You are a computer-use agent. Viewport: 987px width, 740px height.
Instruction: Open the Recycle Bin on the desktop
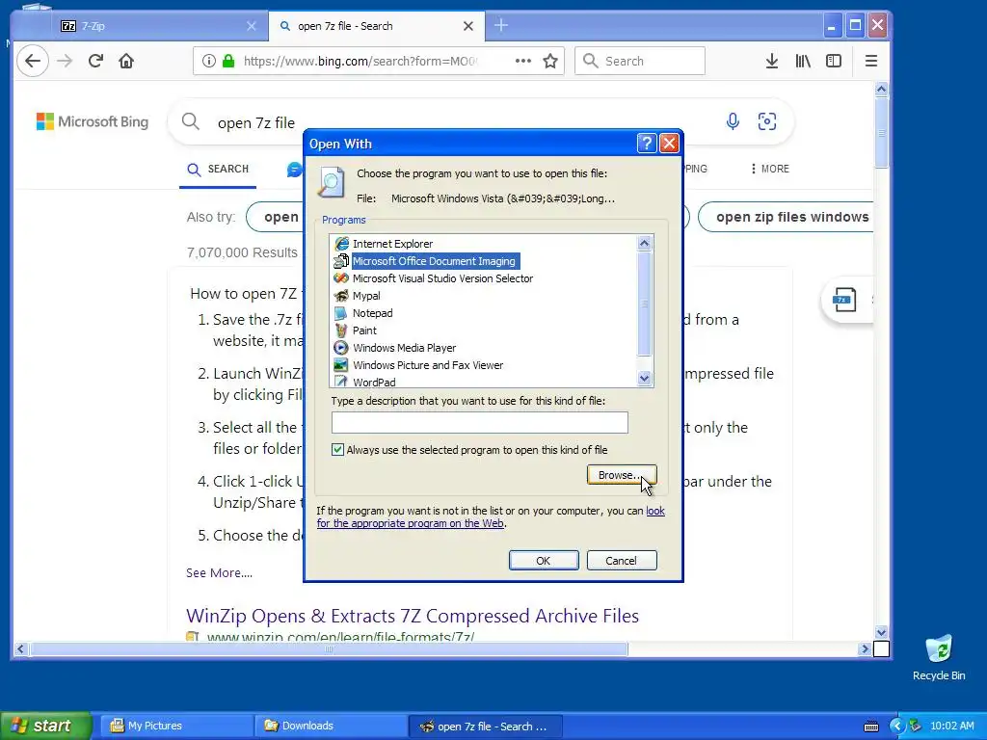pyautogui.click(x=939, y=657)
